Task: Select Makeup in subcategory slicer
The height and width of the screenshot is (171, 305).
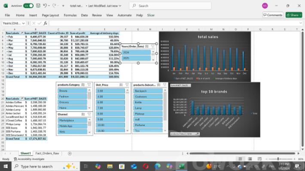Action: click(x=148, y=114)
